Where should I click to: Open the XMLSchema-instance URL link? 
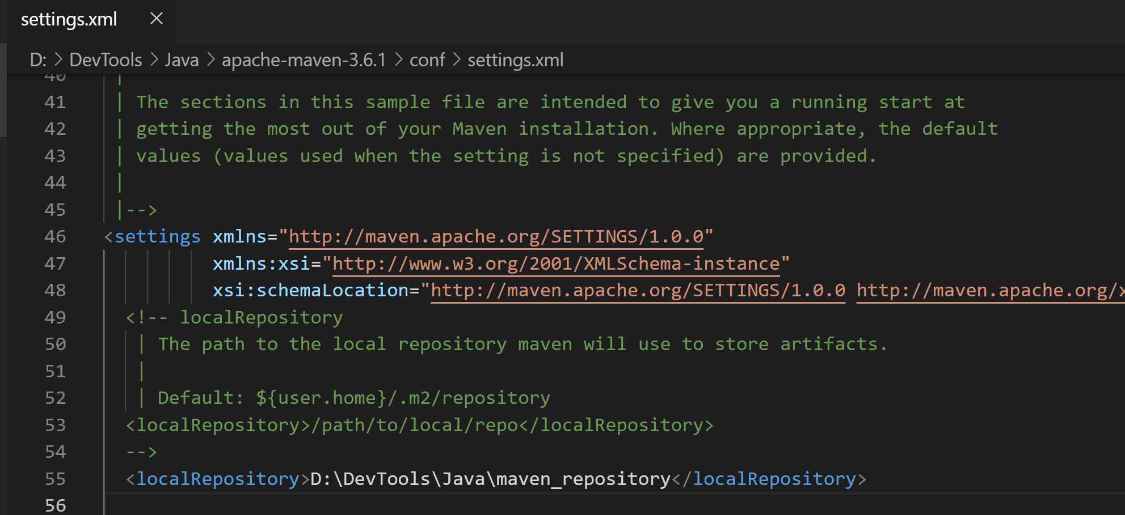tap(556, 264)
